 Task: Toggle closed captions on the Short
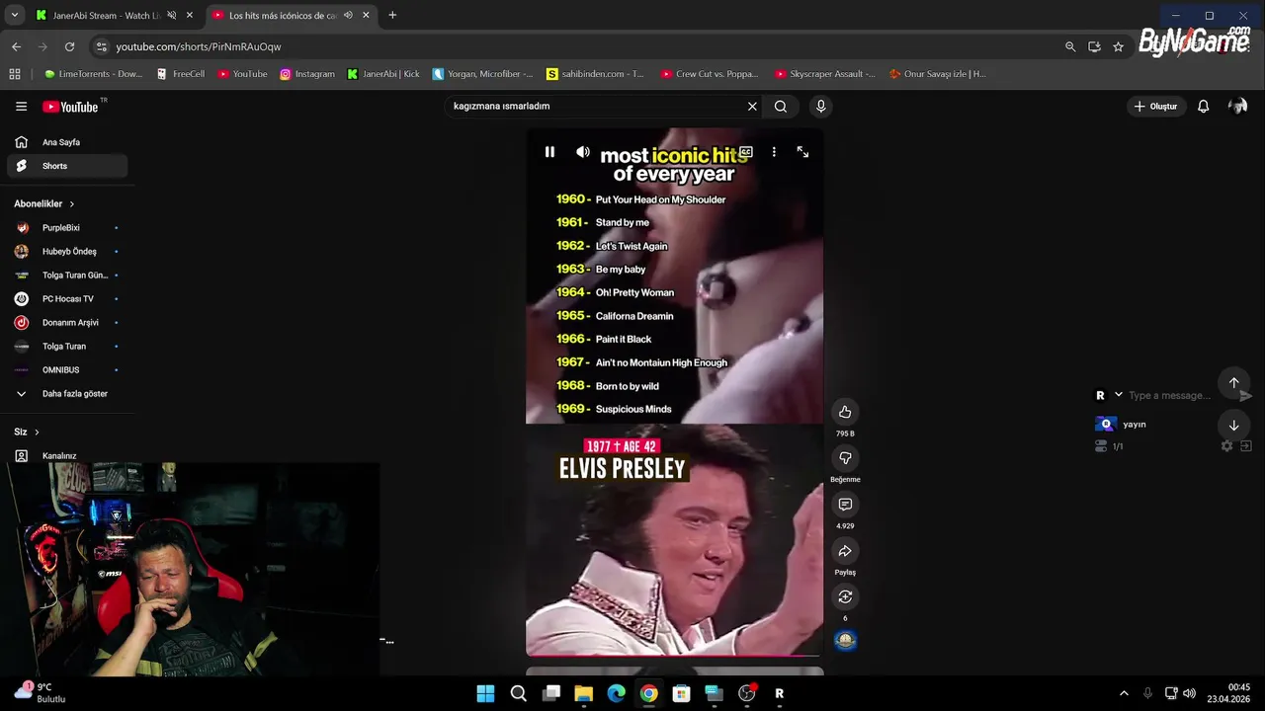746,152
